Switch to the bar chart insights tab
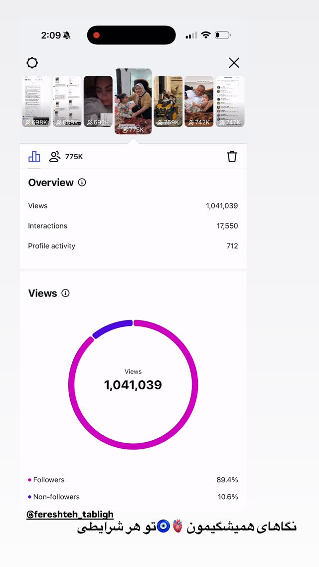The width and height of the screenshot is (319, 567). click(x=34, y=157)
